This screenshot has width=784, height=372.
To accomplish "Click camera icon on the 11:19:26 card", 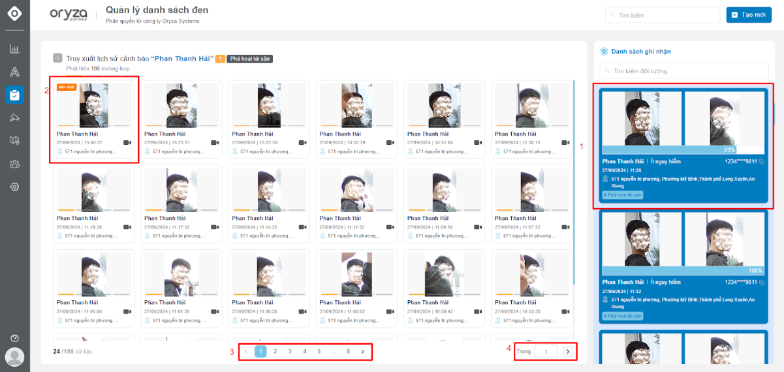I will click(127, 227).
